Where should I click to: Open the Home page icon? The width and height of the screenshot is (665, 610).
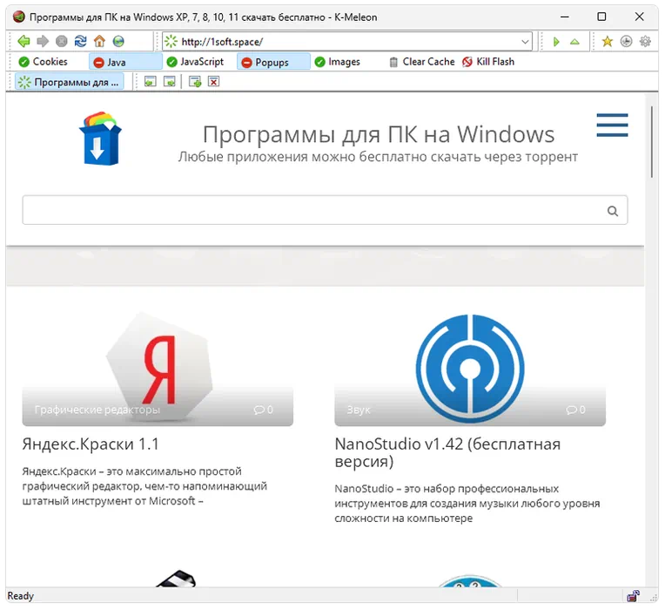coord(99,41)
